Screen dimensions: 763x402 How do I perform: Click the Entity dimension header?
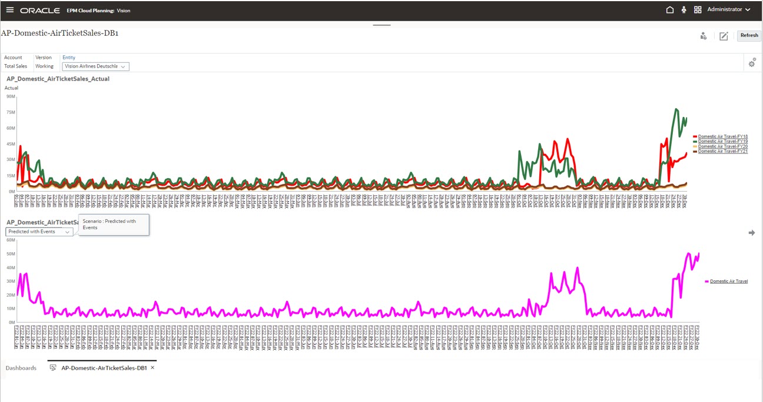pyautogui.click(x=68, y=57)
